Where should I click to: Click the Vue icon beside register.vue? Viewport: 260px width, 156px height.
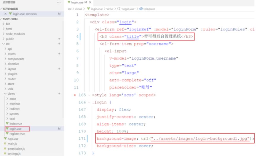click(7, 134)
